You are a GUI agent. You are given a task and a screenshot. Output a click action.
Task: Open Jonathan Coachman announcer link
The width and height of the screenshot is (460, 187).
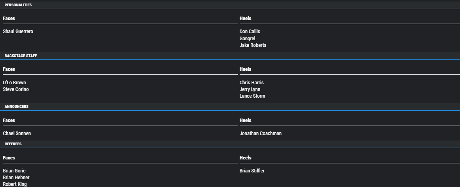tap(261, 133)
